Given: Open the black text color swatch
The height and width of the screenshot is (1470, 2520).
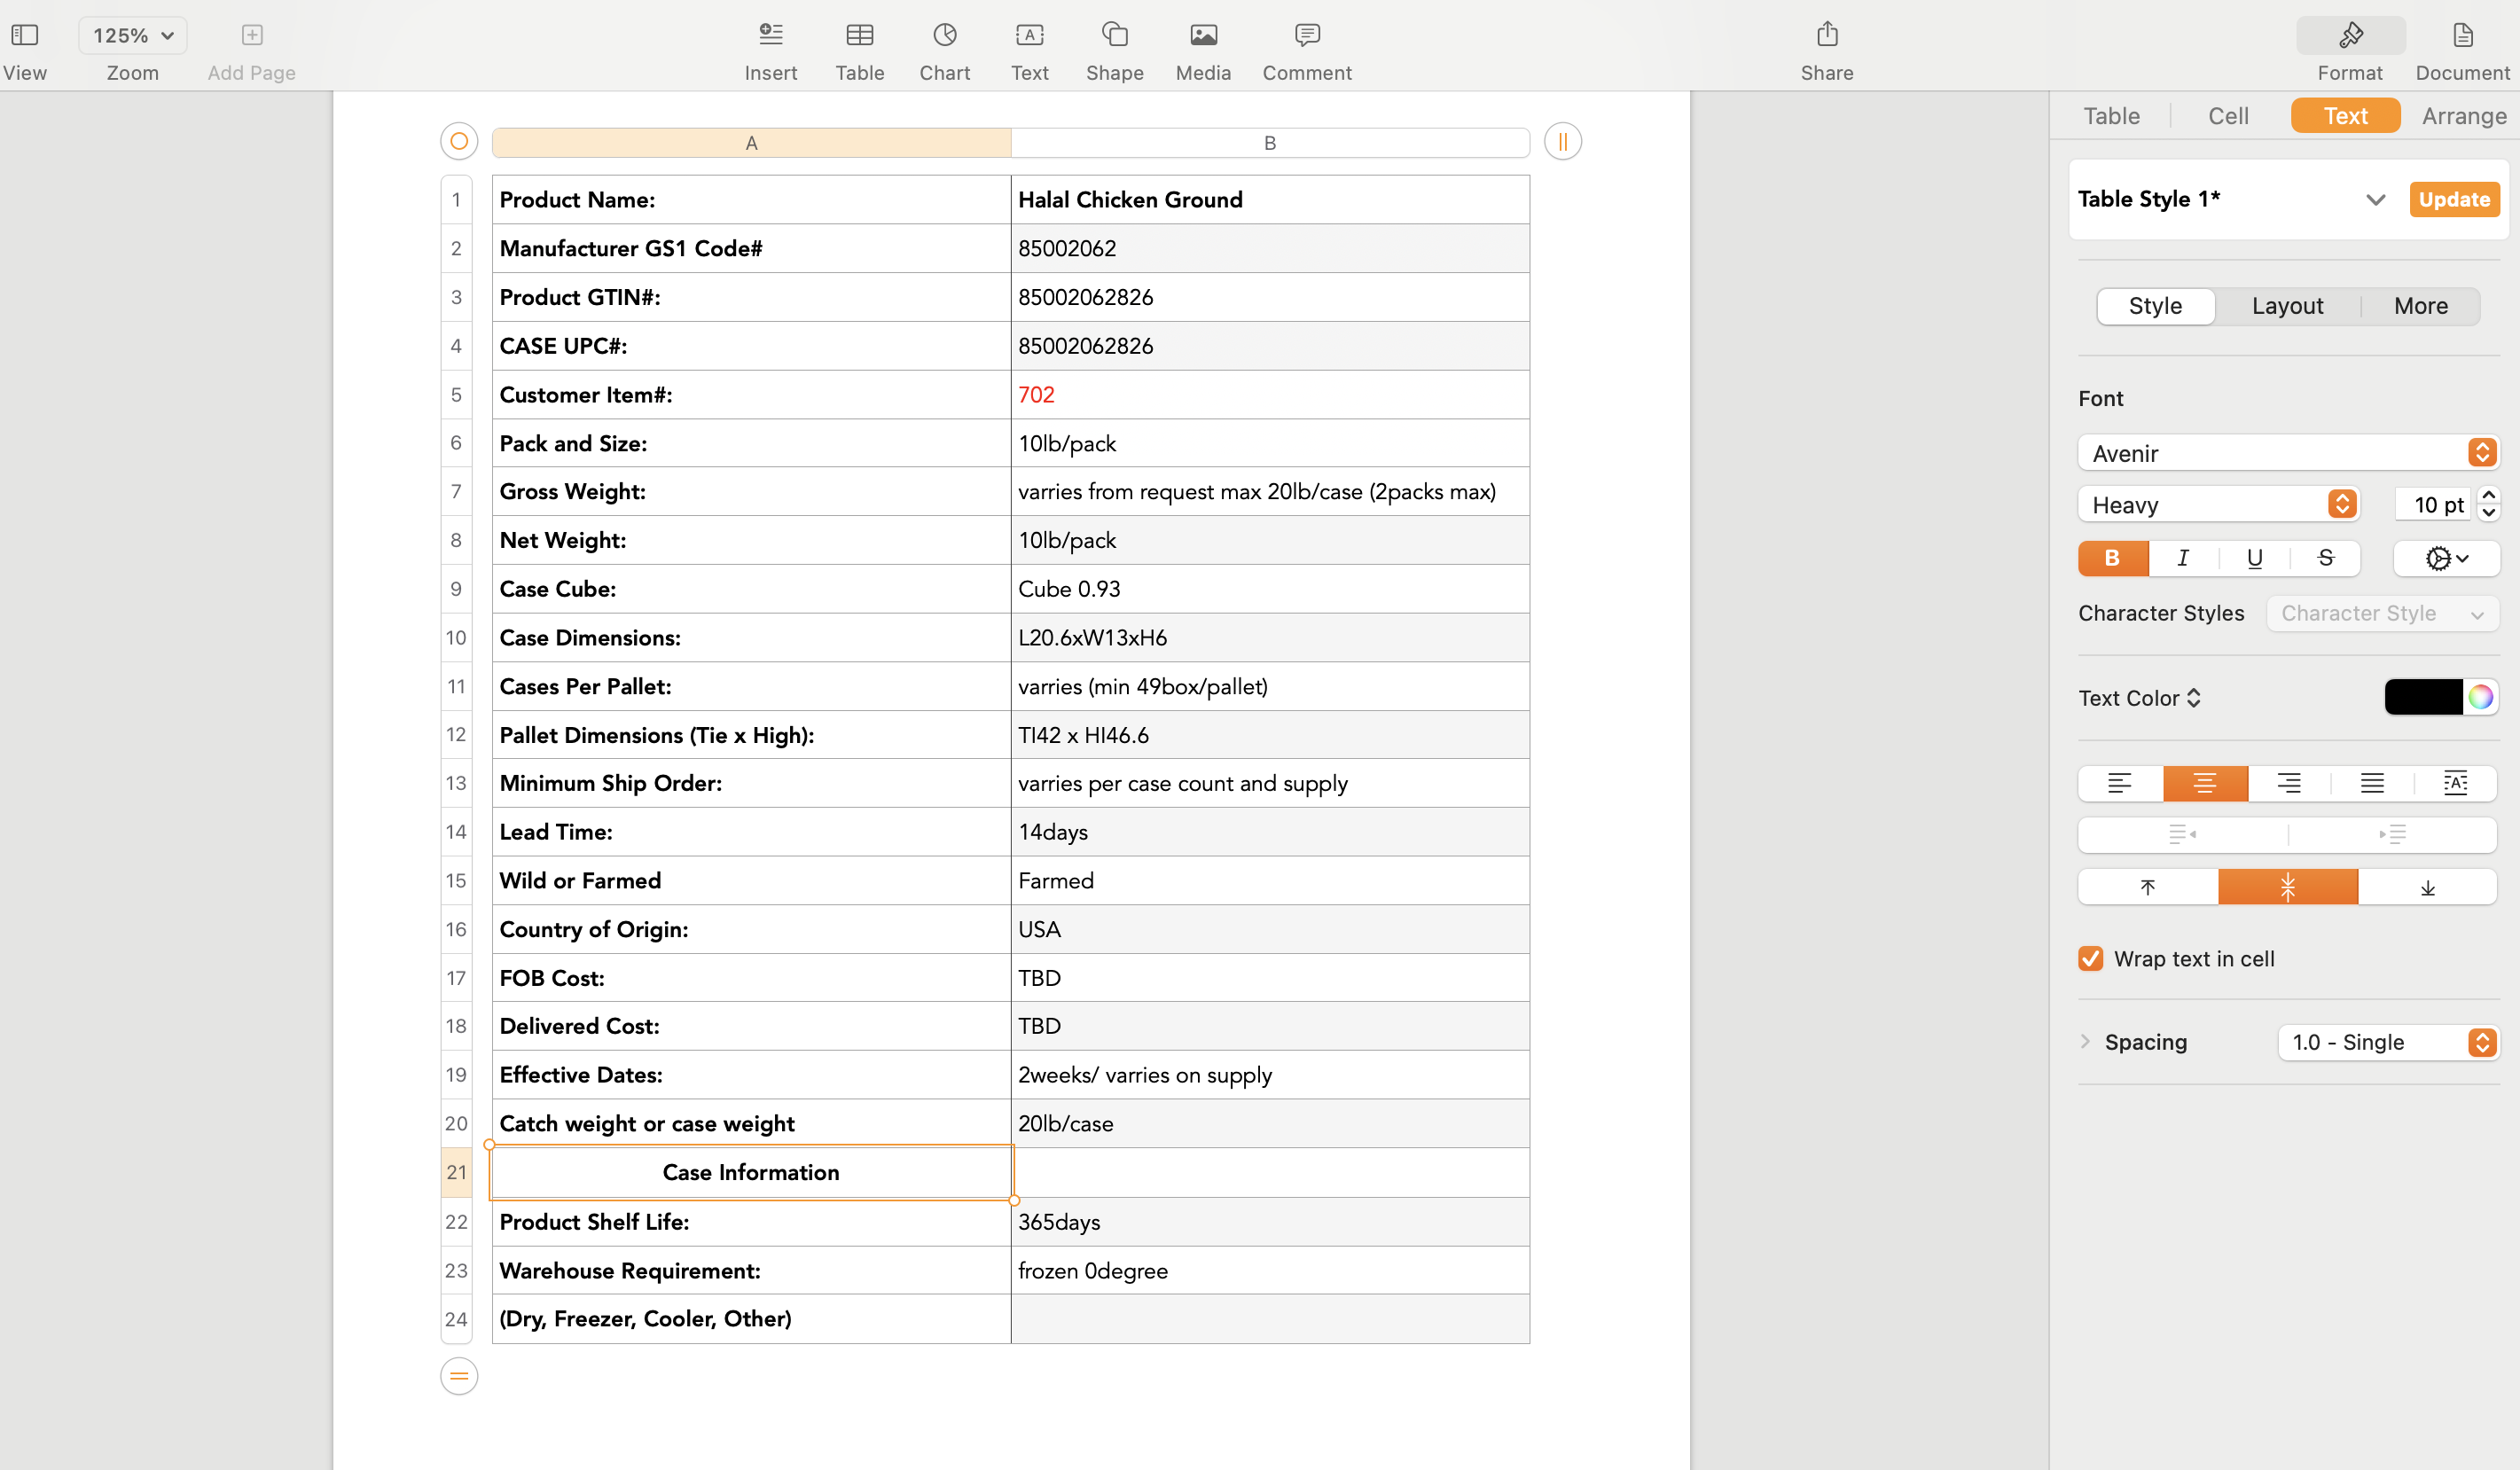Looking at the screenshot, I should coord(2423,697).
